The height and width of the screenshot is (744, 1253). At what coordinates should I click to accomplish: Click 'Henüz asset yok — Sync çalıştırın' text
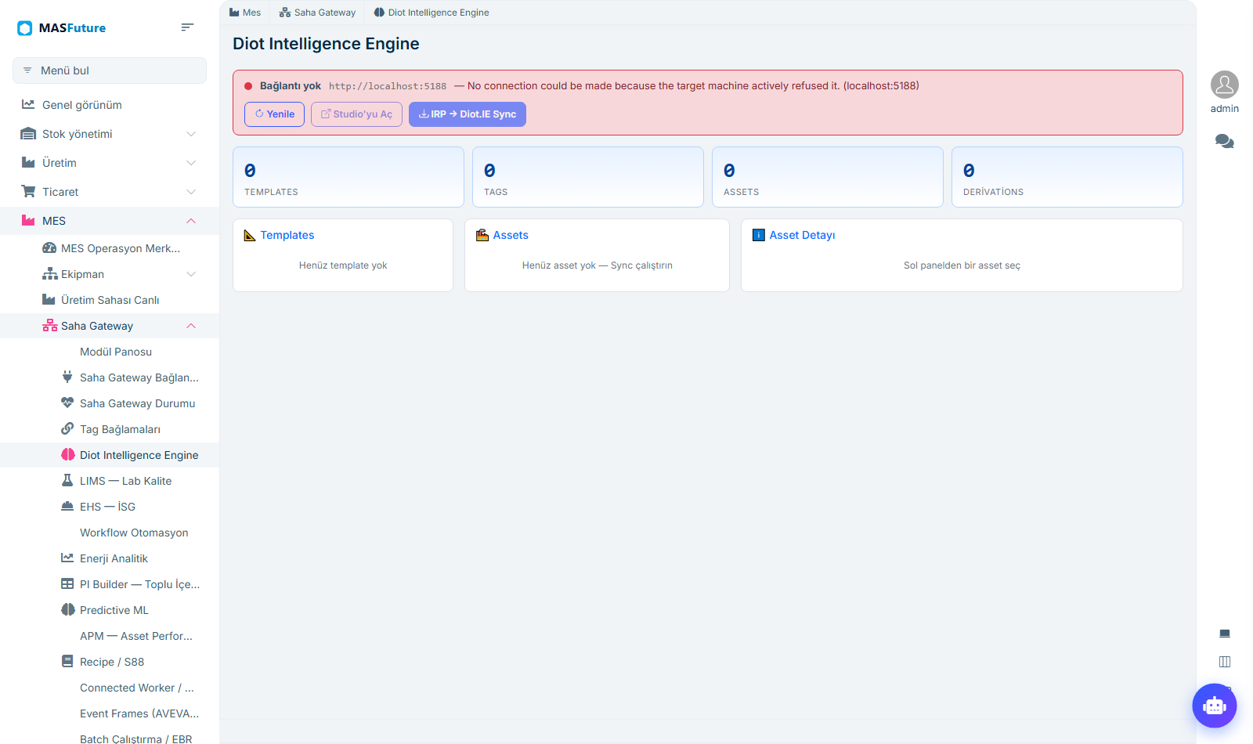598,265
